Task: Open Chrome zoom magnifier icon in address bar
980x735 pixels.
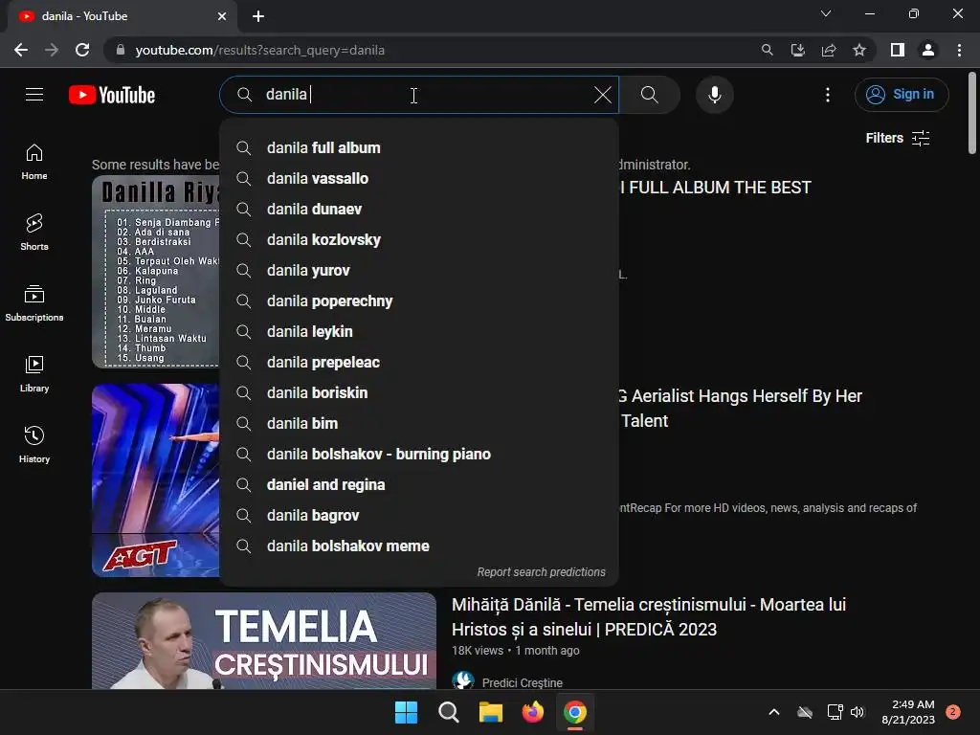Action: (x=767, y=50)
